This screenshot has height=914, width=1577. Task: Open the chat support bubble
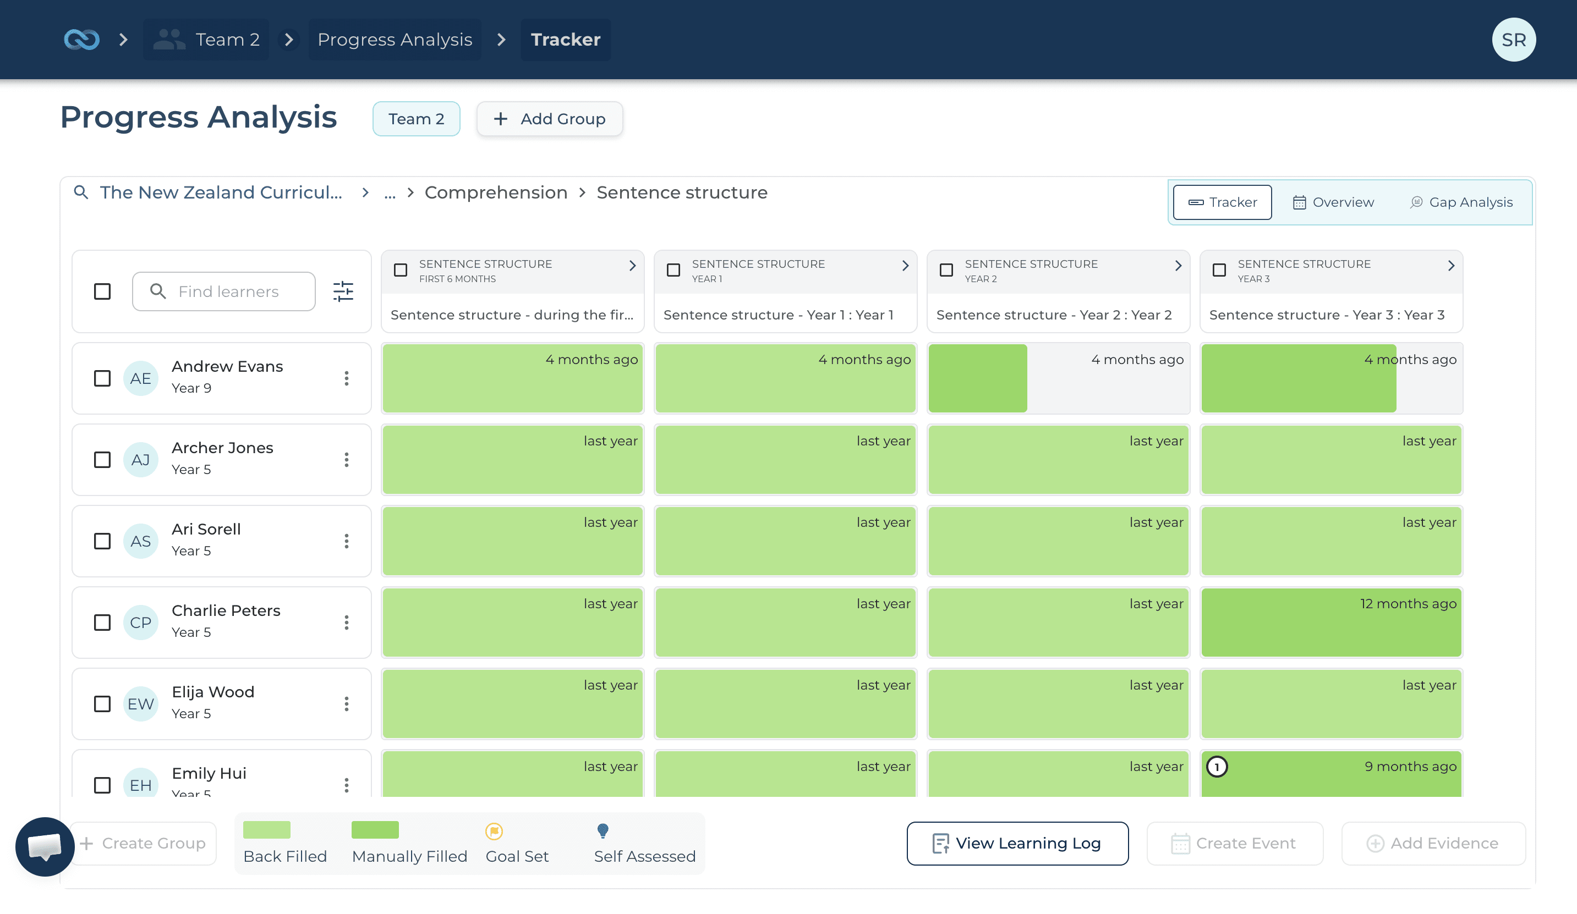(x=45, y=846)
